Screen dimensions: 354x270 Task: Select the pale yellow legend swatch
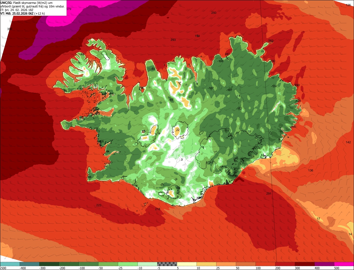tap(187, 264)
